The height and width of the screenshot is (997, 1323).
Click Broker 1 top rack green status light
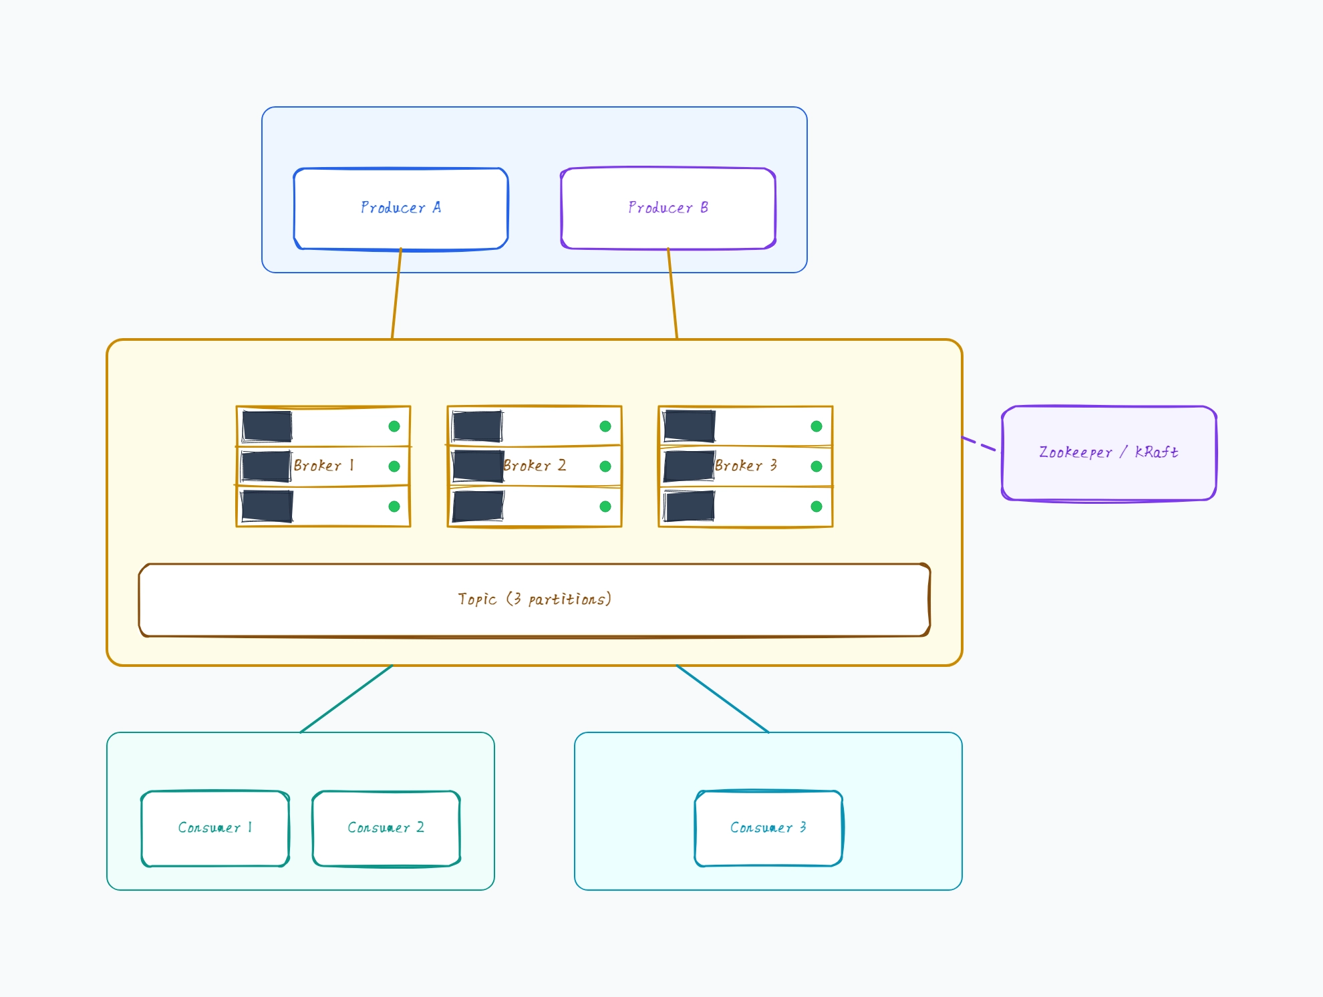[394, 426]
